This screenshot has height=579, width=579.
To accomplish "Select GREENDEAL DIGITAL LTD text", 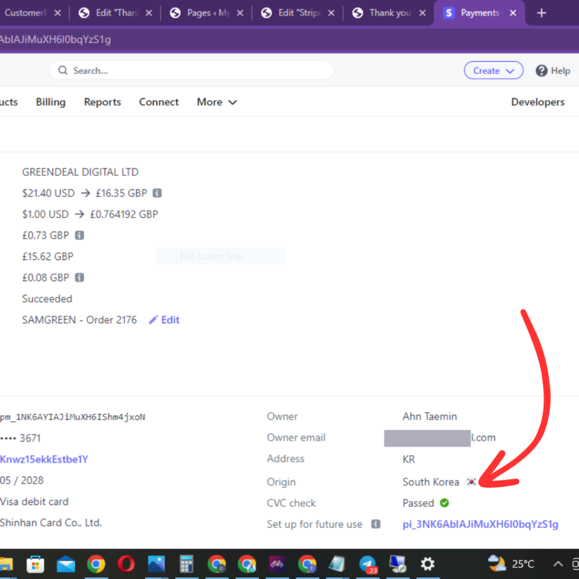I will click(80, 172).
